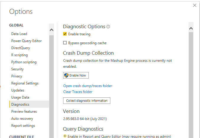Select the Security category
Image resolution: width=200 pixels, height=138 pixels.
(17, 69)
